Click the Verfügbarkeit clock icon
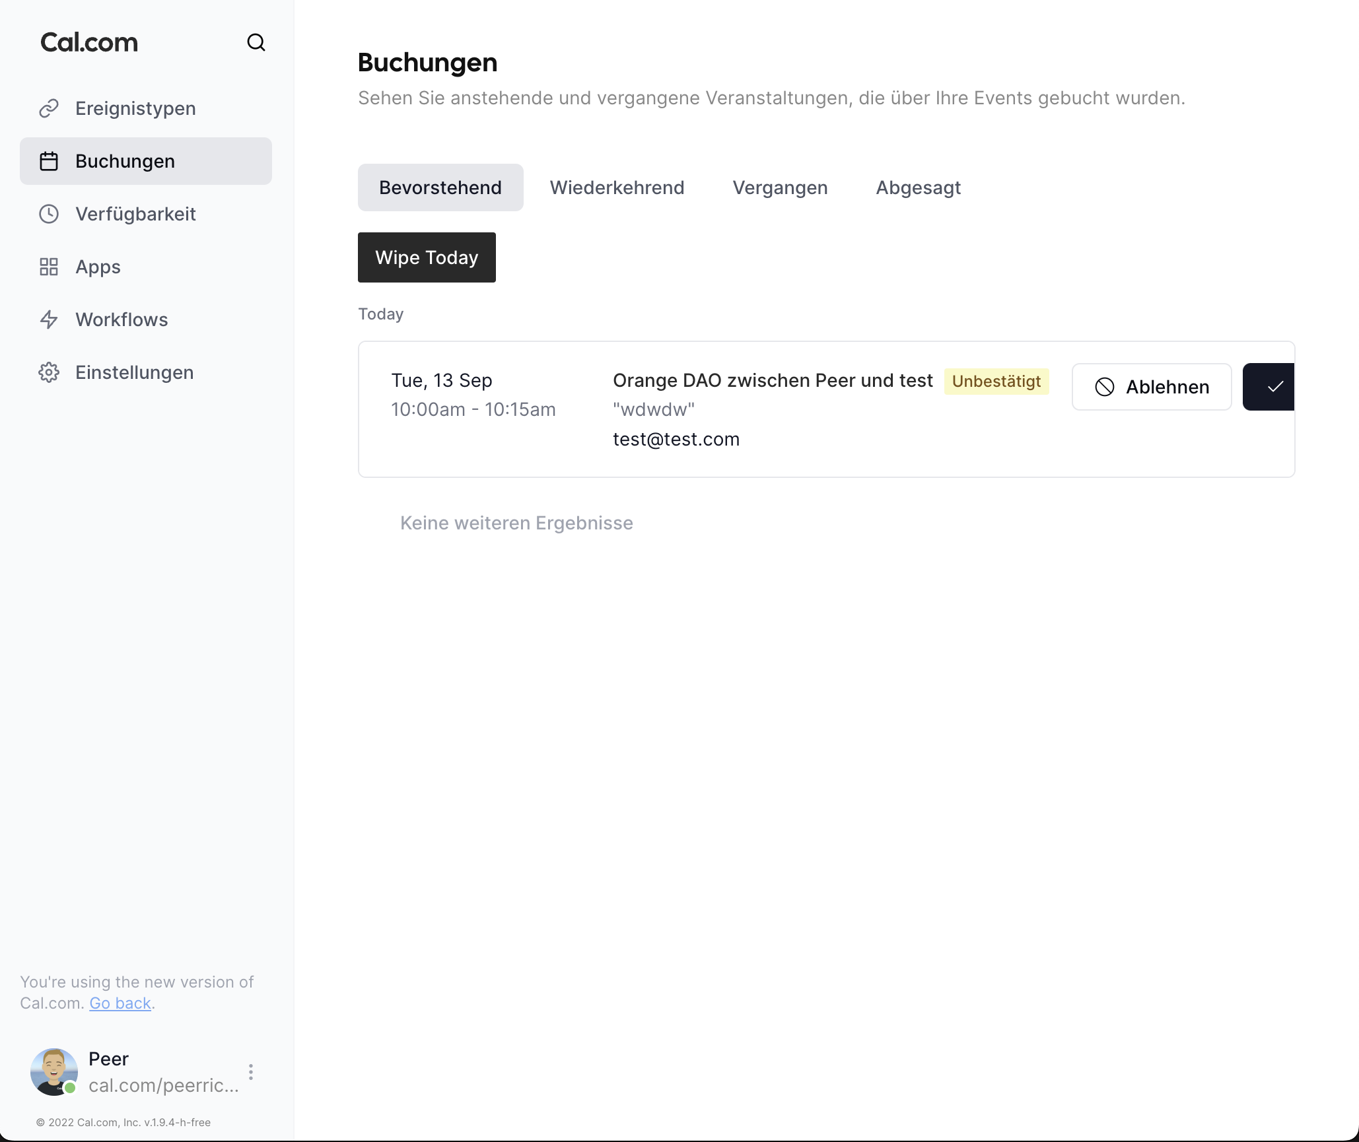This screenshot has width=1359, height=1142. coord(49,214)
